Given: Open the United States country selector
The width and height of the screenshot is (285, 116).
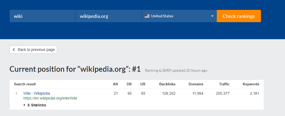Looking at the screenshot, I should coord(179,16).
